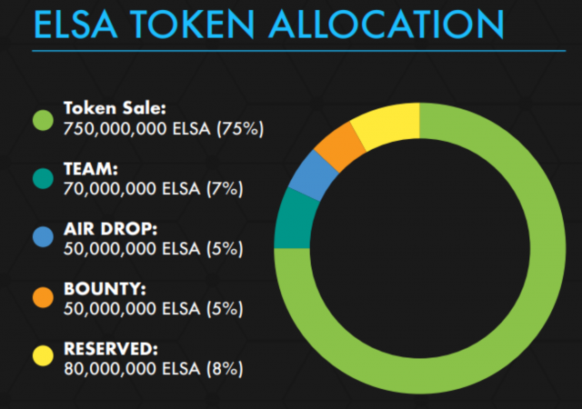The height and width of the screenshot is (409, 582).
Task: Click the yellow RESERVED legend dot
Action: 43,357
